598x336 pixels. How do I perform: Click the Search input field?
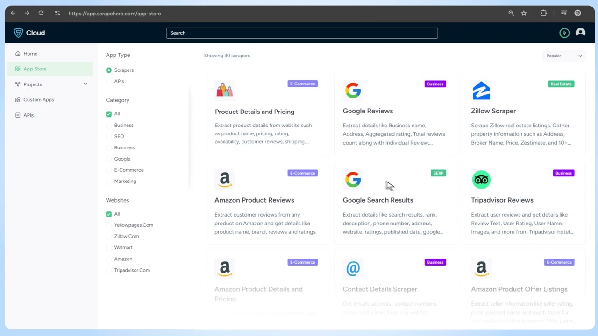point(302,33)
